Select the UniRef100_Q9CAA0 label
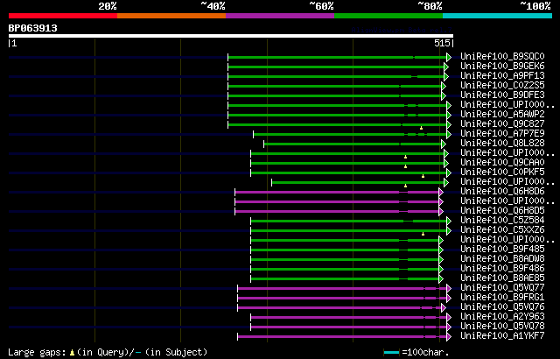The height and width of the screenshot is (359, 560). (502, 163)
